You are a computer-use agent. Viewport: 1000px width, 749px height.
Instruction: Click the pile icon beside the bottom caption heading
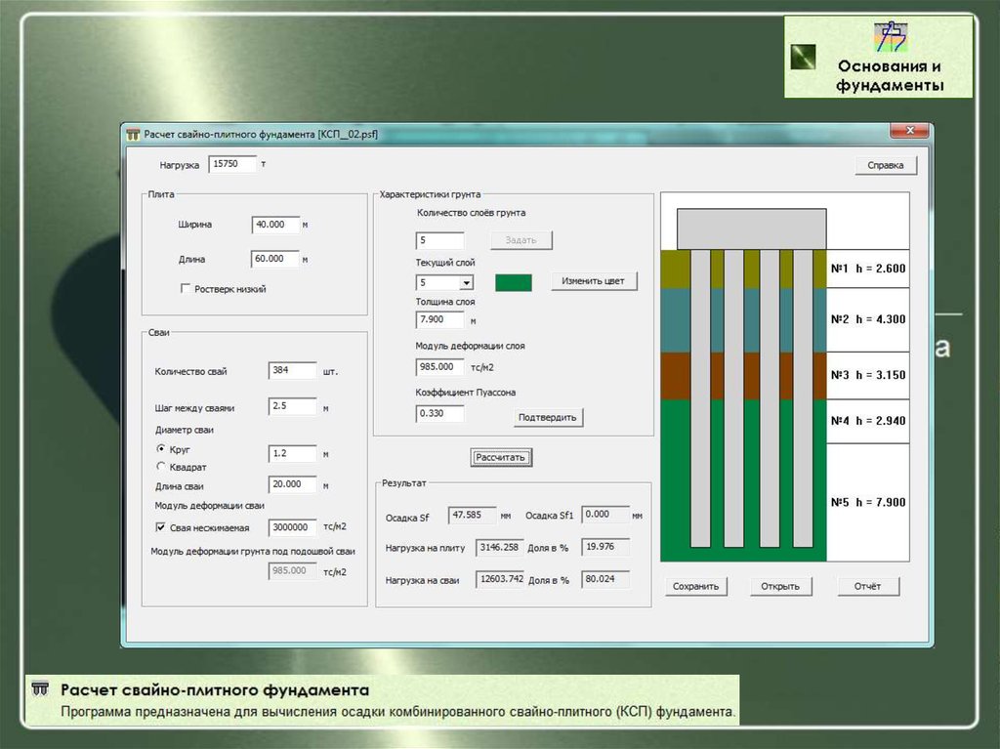[41, 689]
